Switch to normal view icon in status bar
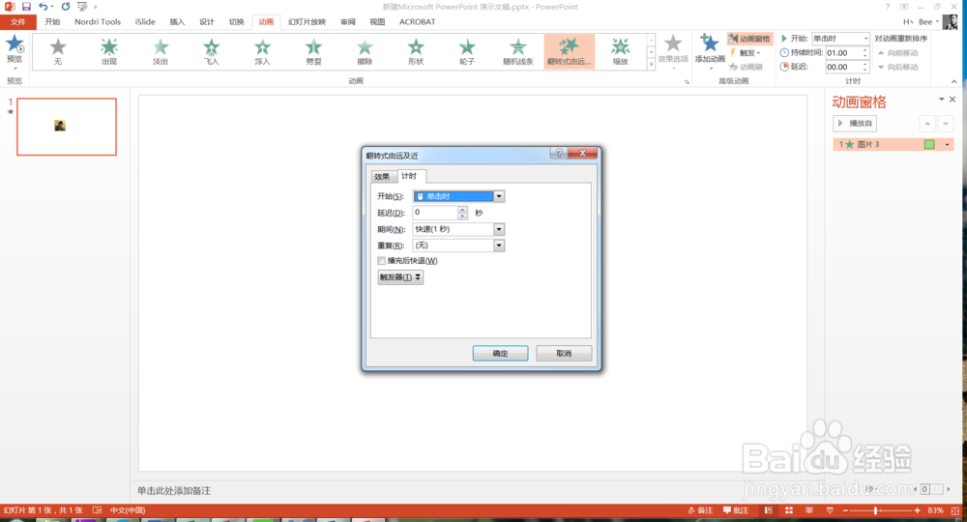Image resolution: width=967 pixels, height=522 pixels. click(769, 510)
